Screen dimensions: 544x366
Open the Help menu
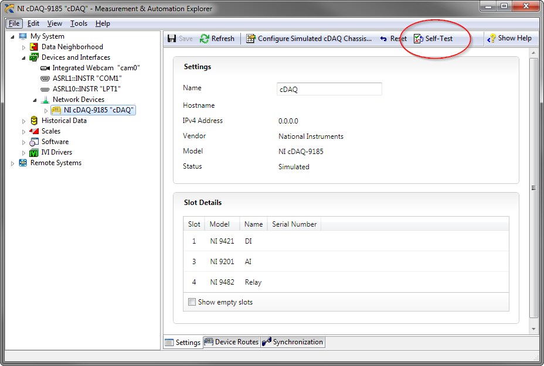click(103, 23)
